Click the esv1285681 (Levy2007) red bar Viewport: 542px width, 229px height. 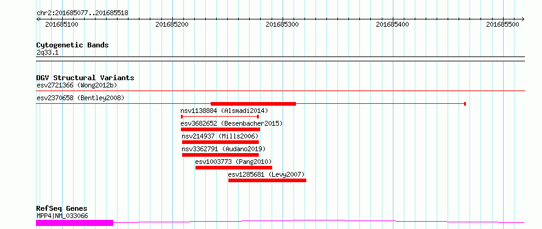click(267, 180)
